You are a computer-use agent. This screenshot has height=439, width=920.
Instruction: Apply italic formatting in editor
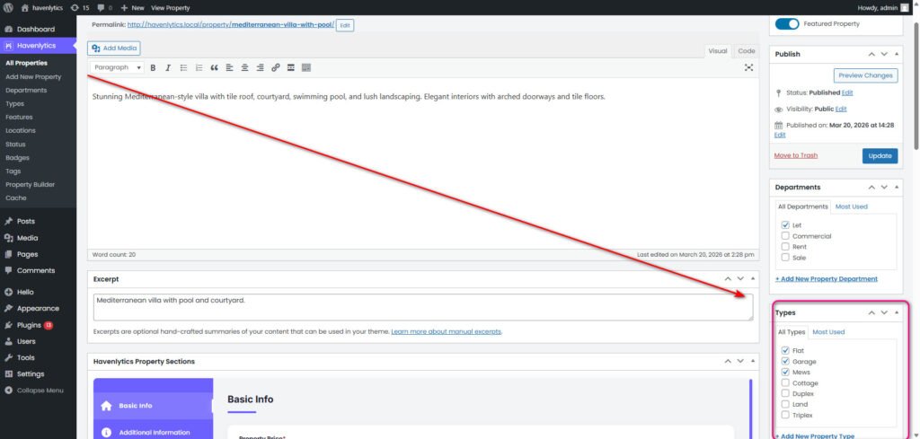click(168, 67)
